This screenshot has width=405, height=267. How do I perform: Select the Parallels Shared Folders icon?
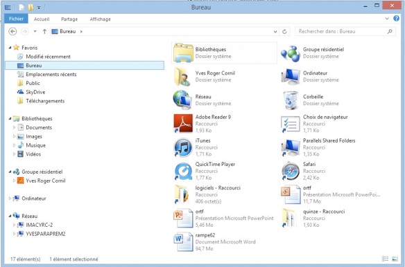291,147
